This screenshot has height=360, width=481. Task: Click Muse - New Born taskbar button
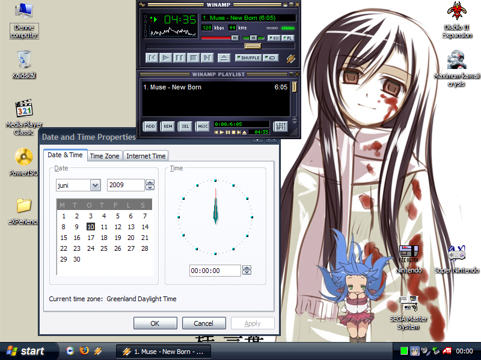164,352
